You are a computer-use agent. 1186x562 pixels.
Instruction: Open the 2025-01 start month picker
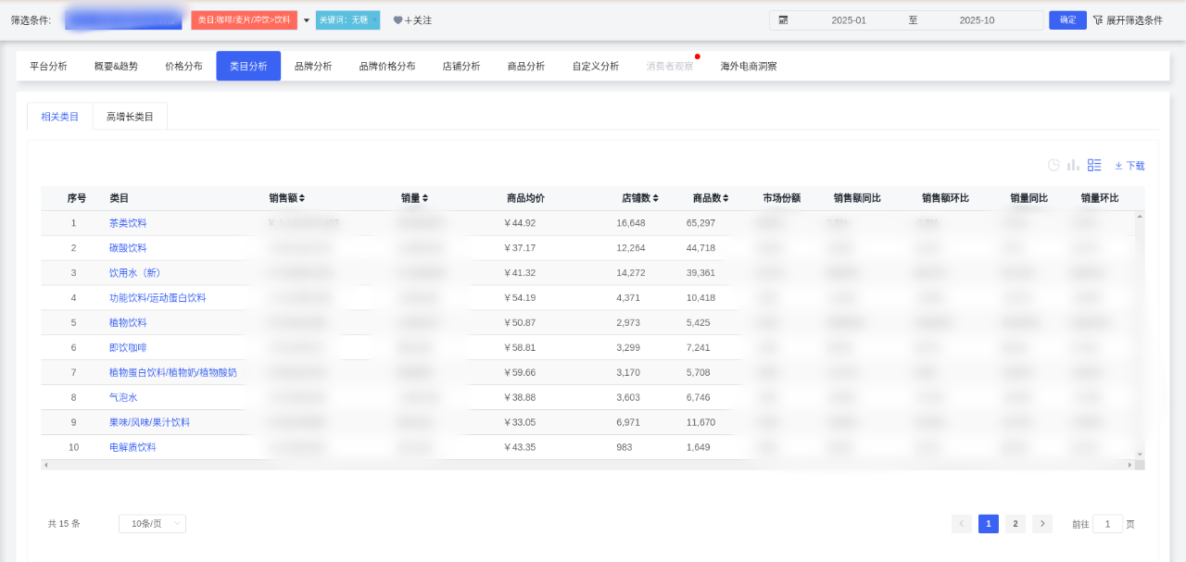click(x=848, y=20)
